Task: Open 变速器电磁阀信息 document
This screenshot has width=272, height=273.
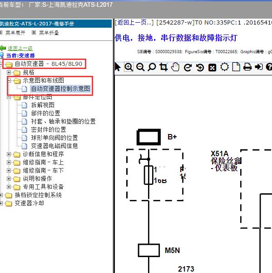Action: 54,146
